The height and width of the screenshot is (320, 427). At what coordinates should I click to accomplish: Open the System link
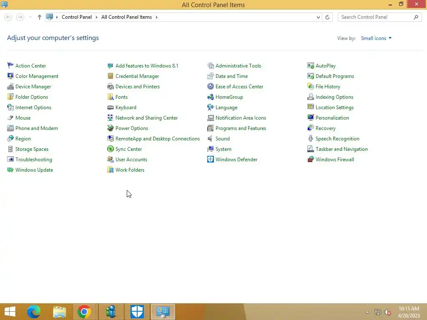click(x=224, y=149)
